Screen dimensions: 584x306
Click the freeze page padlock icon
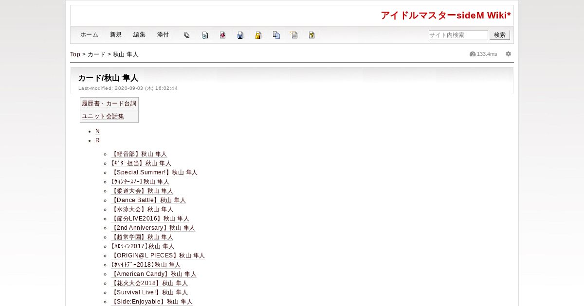(258, 35)
